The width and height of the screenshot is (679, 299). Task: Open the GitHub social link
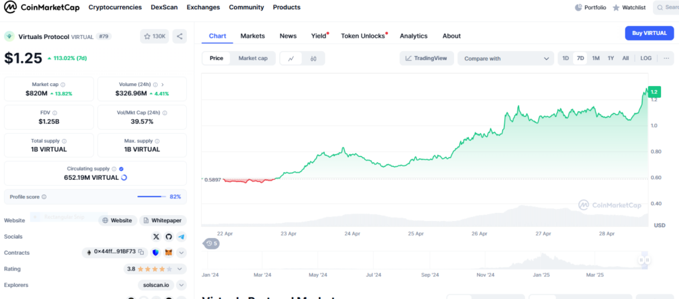(169, 237)
